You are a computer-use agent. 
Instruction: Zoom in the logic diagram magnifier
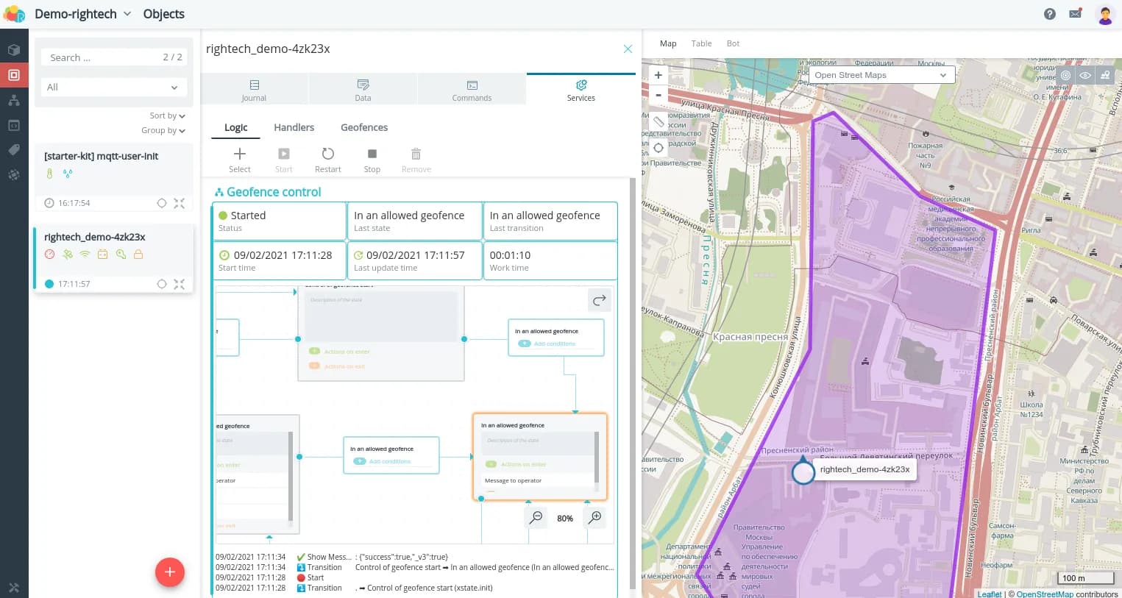[595, 518]
